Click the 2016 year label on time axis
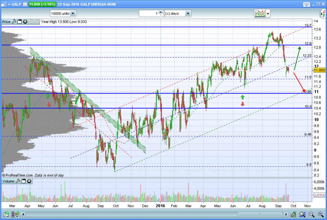327x220 pixels. pos(160,206)
